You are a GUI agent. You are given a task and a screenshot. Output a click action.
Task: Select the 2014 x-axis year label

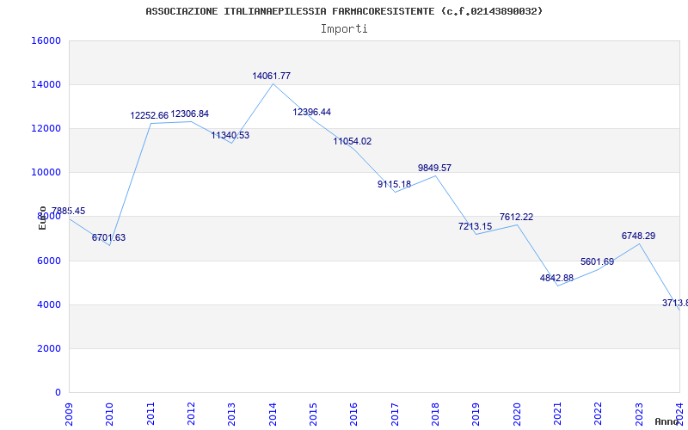pos(273,415)
